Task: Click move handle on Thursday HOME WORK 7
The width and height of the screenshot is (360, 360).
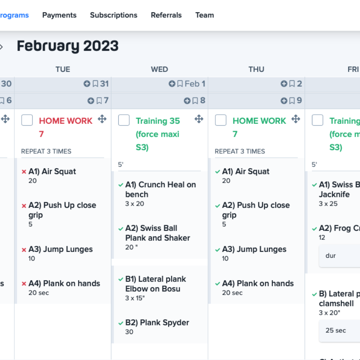Action: click(x=295, y=119)
